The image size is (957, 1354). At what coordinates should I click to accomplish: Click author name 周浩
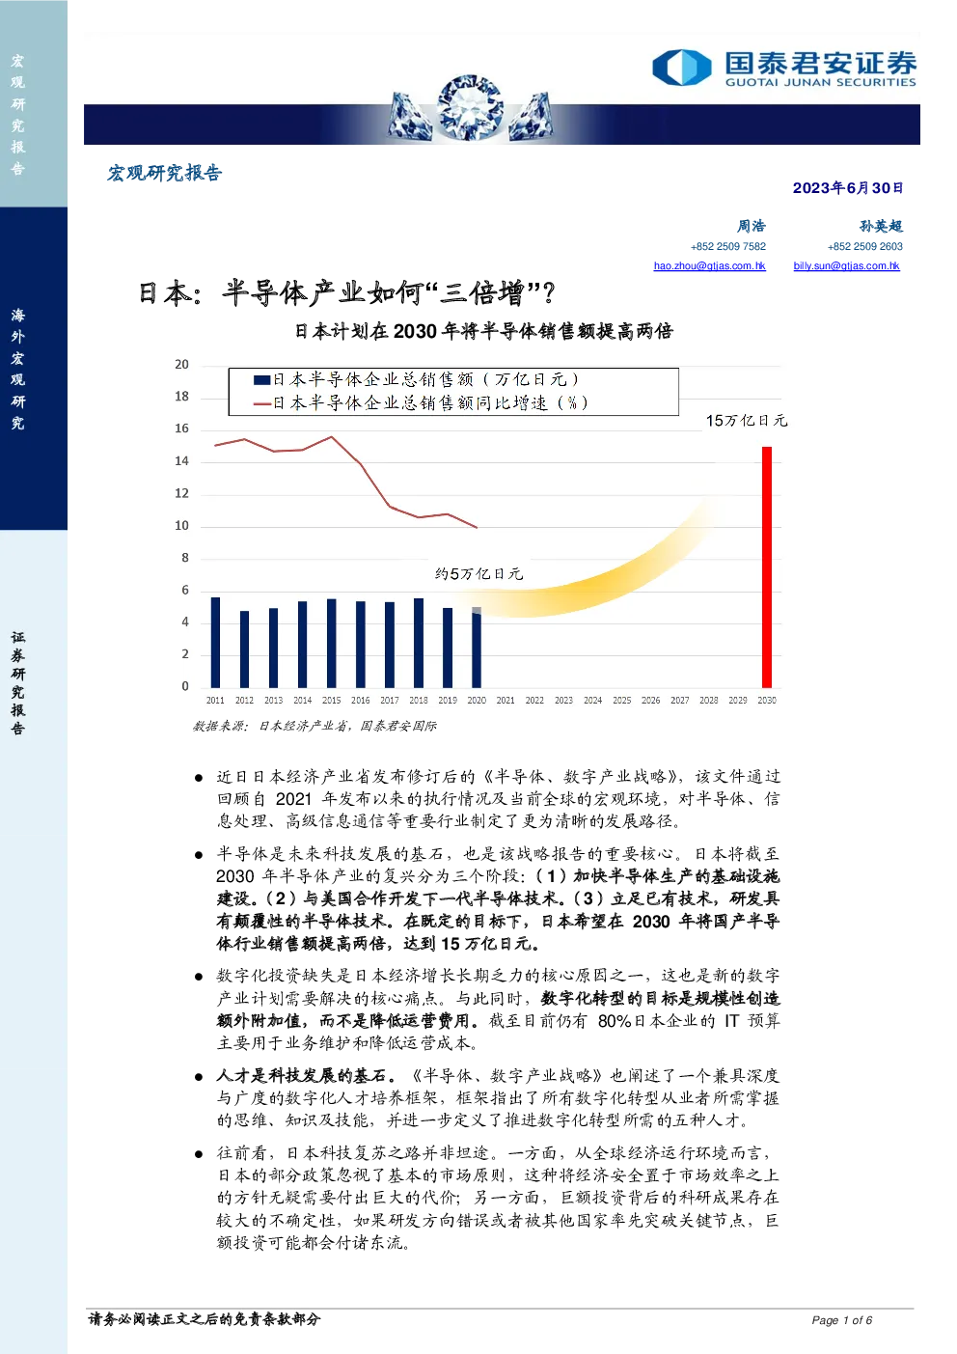tap(752, 226)
